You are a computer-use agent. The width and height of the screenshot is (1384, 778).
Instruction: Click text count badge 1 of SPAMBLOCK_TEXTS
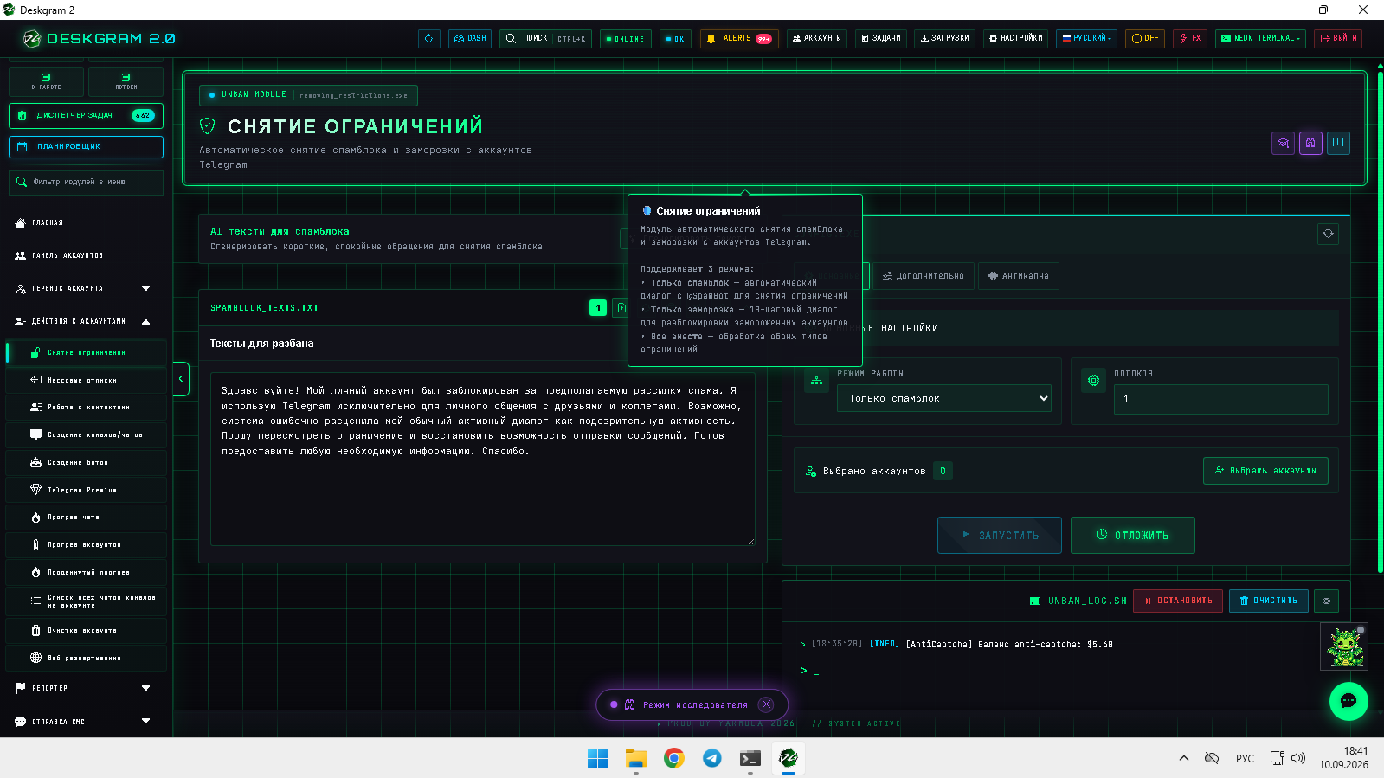coord(598,308)
